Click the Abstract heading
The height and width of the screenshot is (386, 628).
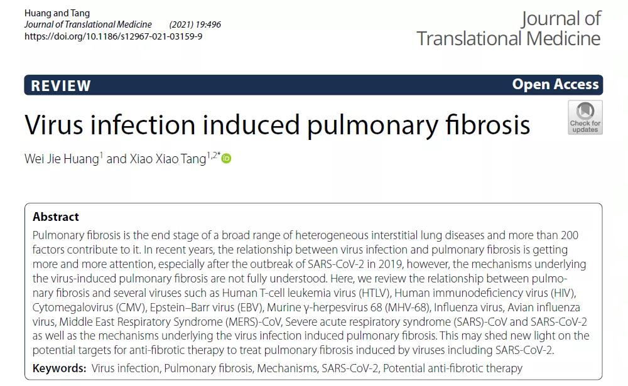pos(56,217)
